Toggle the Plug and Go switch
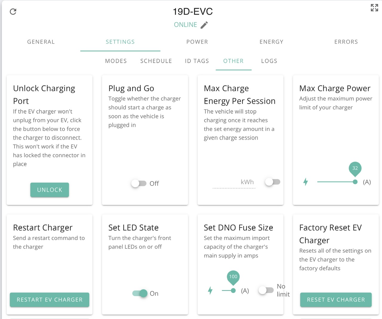This screenshot has width=382, height=319. point(139,183)
